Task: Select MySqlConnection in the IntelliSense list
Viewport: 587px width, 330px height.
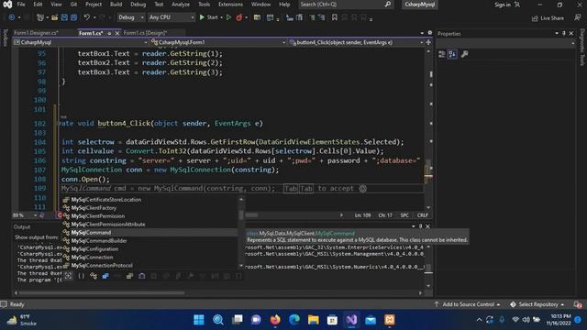Action: [x=92, y=257]
